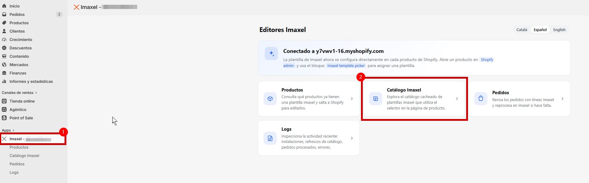Open Clientes in the sidebar

click(x=17, y=31)
